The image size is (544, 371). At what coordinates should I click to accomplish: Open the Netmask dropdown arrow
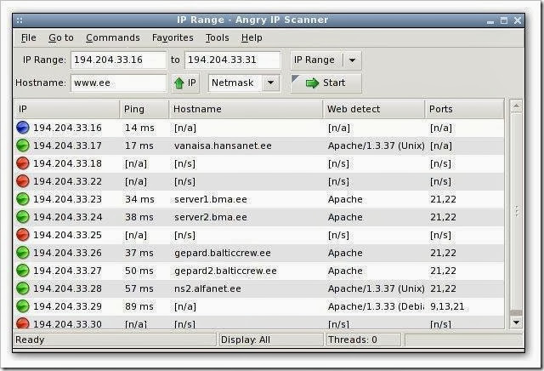click(271, 83)
